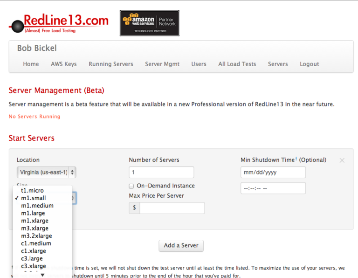Click the Min Shutdown Time footnote dagger
This screenshot has height=278, width=358.
pyautogui.click(x=296, y=158)
